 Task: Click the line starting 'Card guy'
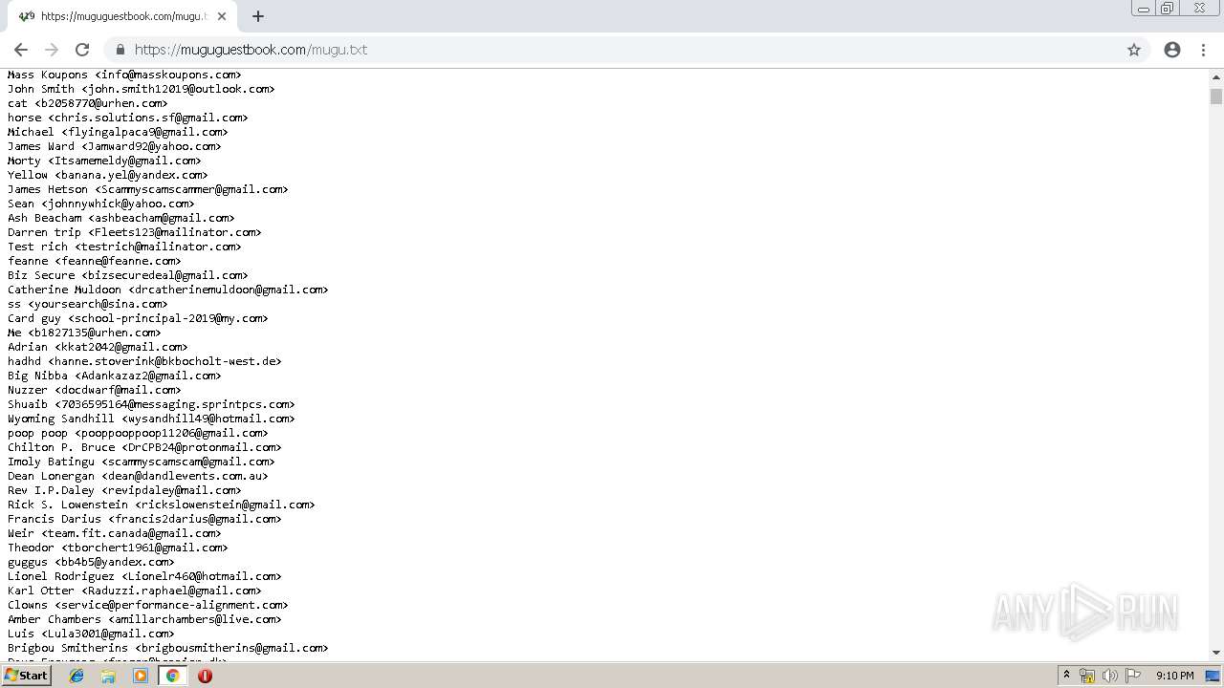tap(138, 318)
